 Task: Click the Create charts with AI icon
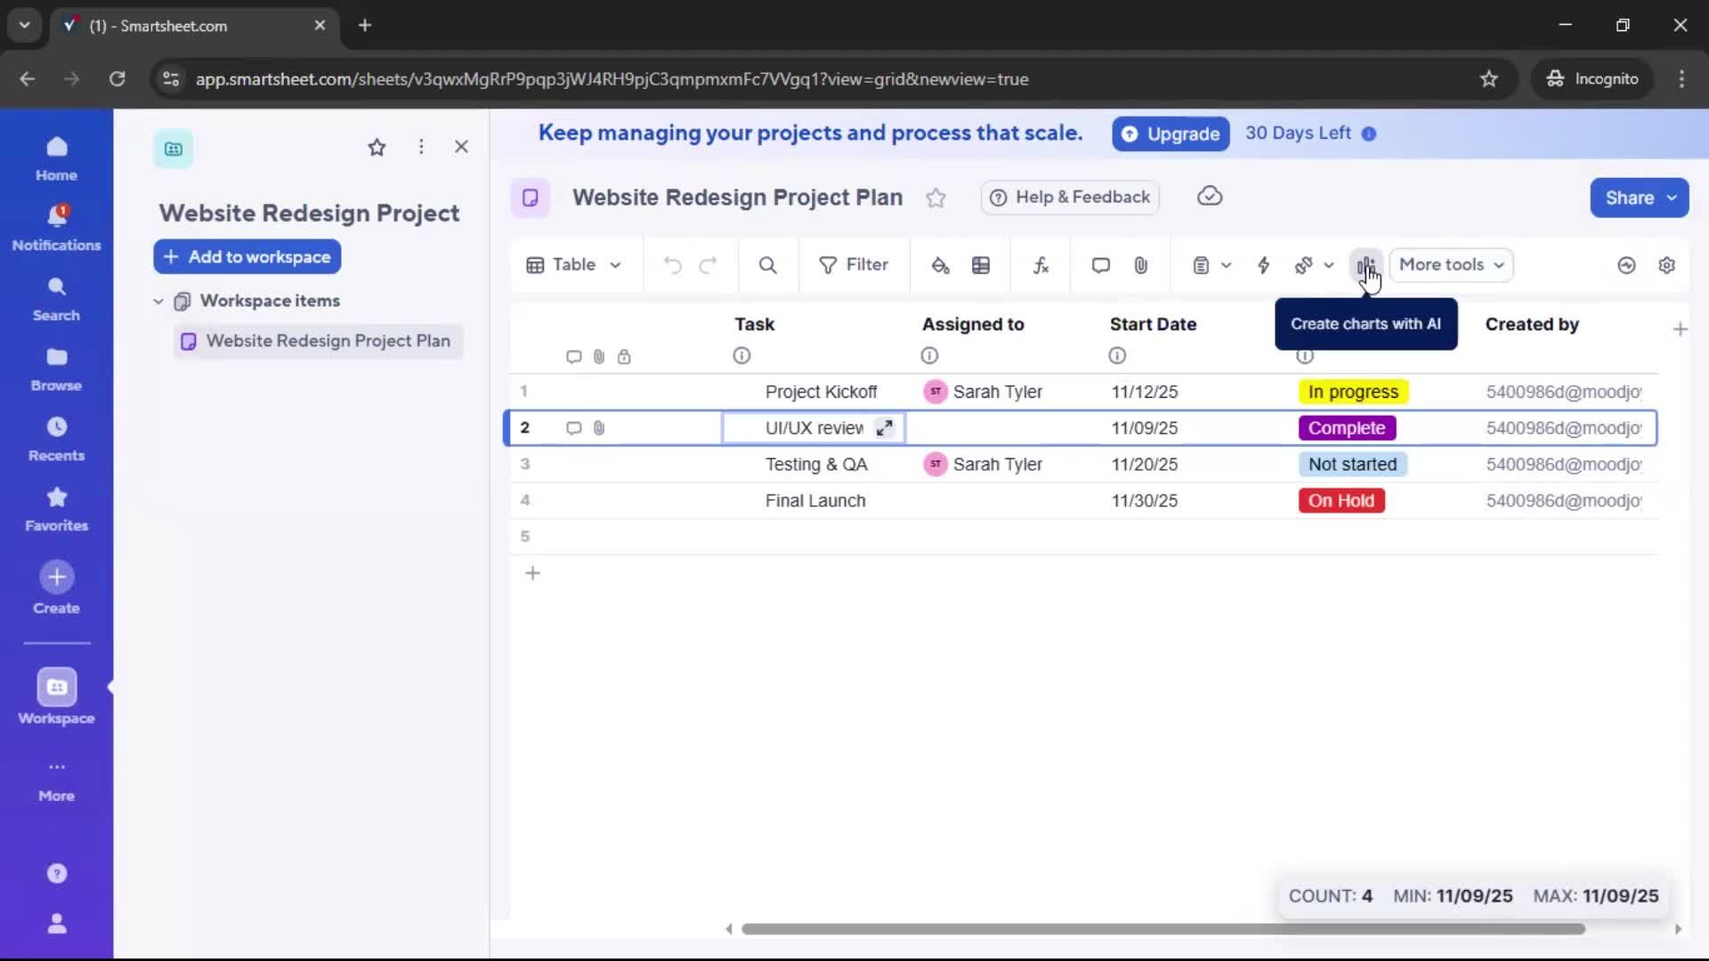coord(1368,265)
